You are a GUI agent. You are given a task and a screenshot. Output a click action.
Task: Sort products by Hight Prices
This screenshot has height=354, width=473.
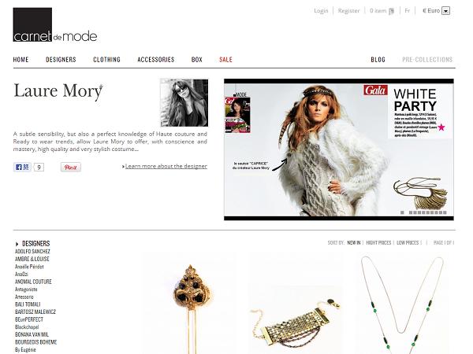(378, 242)
